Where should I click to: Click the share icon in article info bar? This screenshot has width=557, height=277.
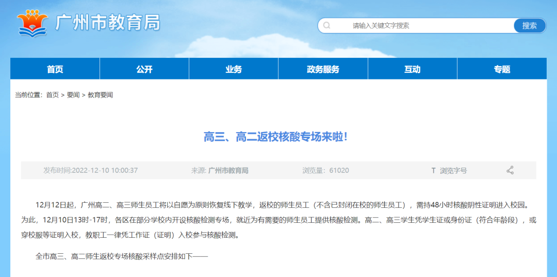pyautogui.click(x=510, y=170)
